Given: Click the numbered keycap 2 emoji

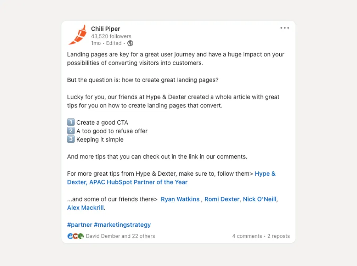Looking at the screenshot, I should (71, 131).
